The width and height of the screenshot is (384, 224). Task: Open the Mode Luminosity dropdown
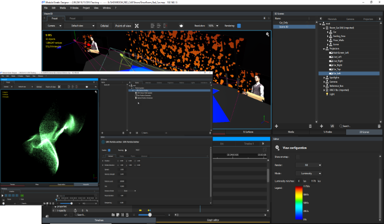click(309, 174)
